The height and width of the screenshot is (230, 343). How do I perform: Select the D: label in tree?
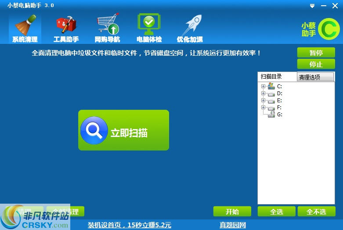280,93
